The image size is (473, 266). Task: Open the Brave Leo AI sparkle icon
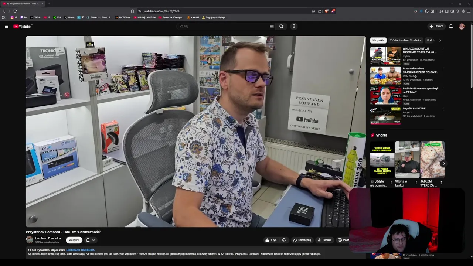tap(458, 11)
